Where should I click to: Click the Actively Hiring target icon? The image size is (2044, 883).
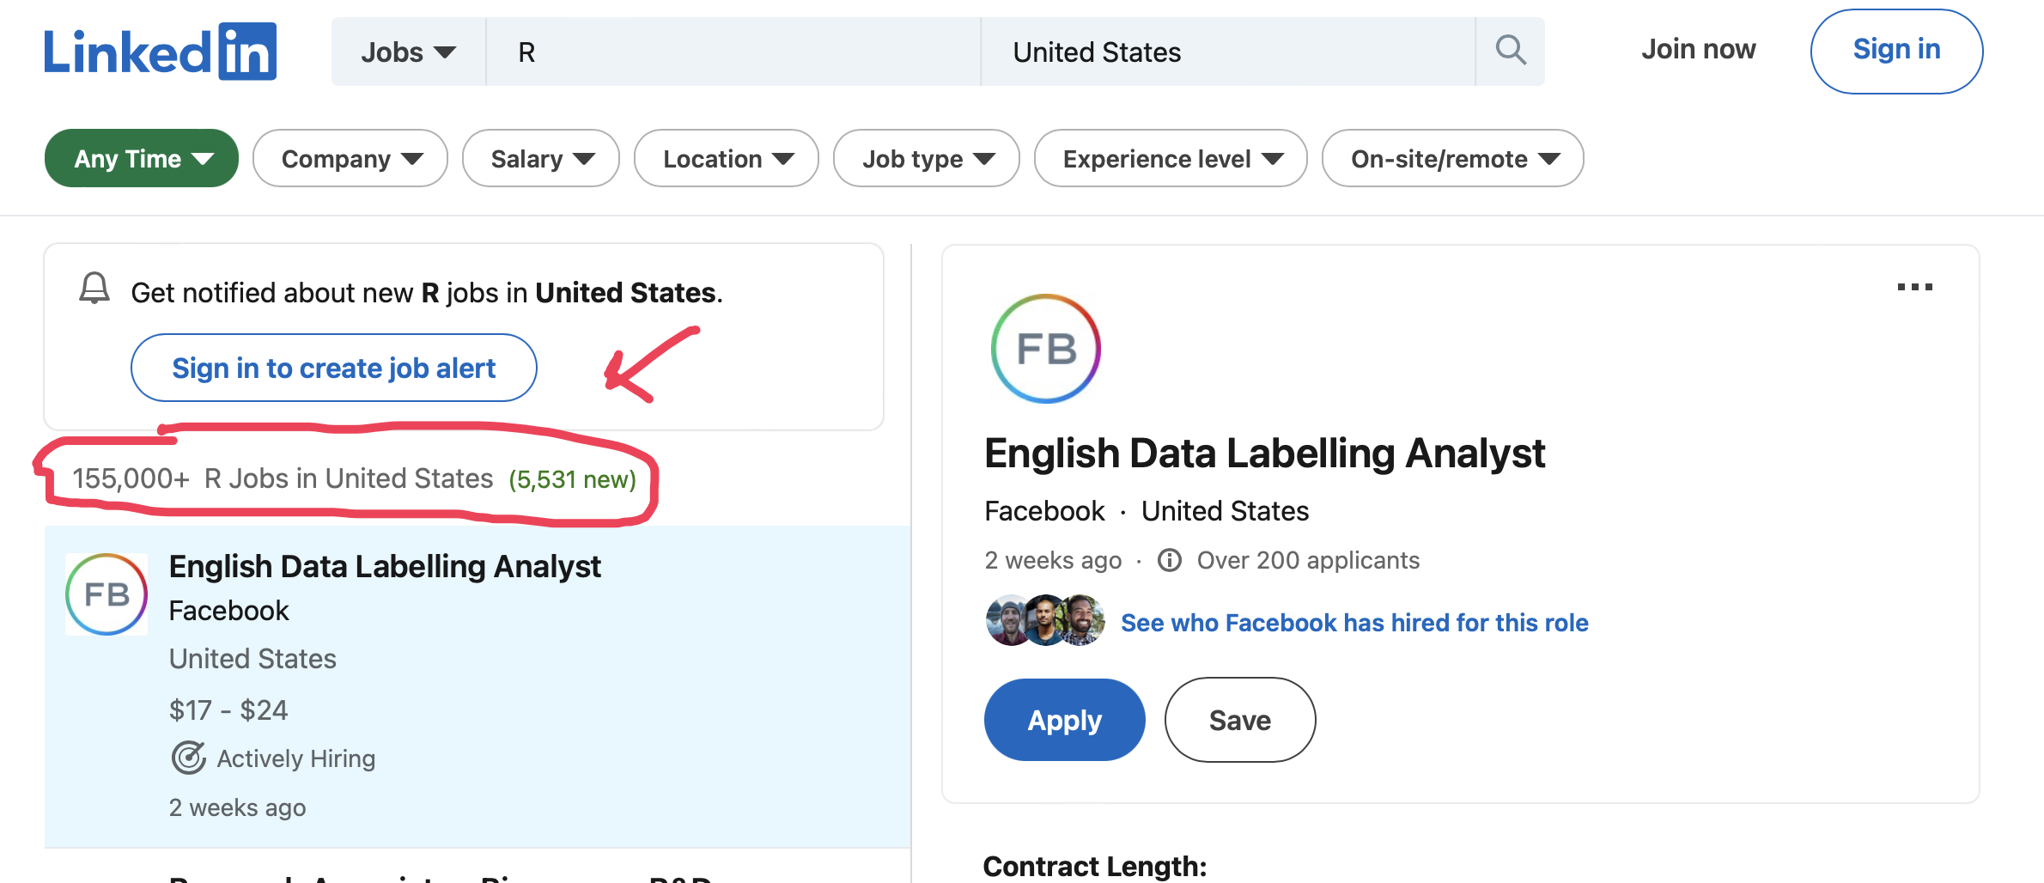click(188, 758)
